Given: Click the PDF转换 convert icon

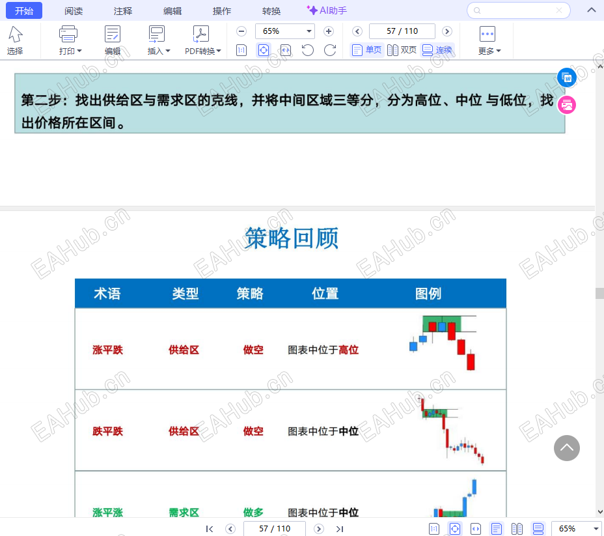Looking at the screenshot, I should tap(200, 34).
